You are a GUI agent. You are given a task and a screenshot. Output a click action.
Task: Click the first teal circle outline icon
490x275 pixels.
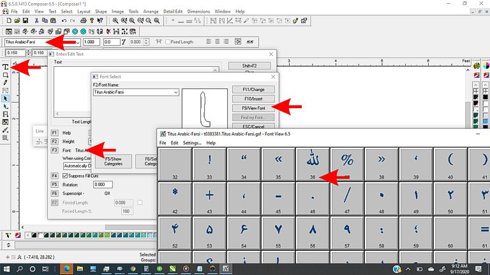pyautogui.click(x=75, y=31)
